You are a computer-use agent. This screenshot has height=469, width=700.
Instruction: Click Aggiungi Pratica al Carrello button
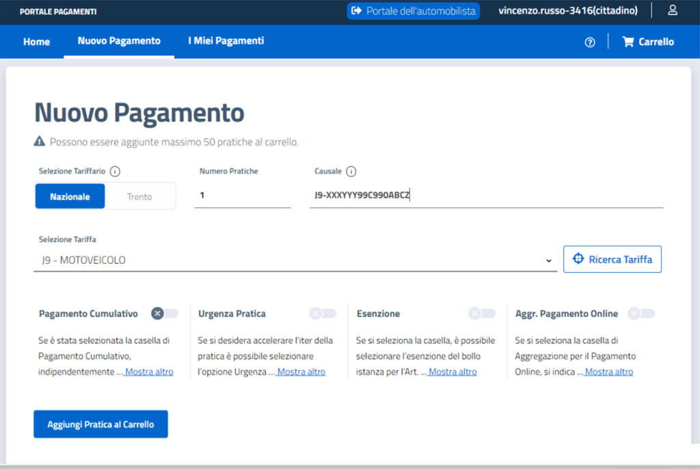(x=101, y=425)
